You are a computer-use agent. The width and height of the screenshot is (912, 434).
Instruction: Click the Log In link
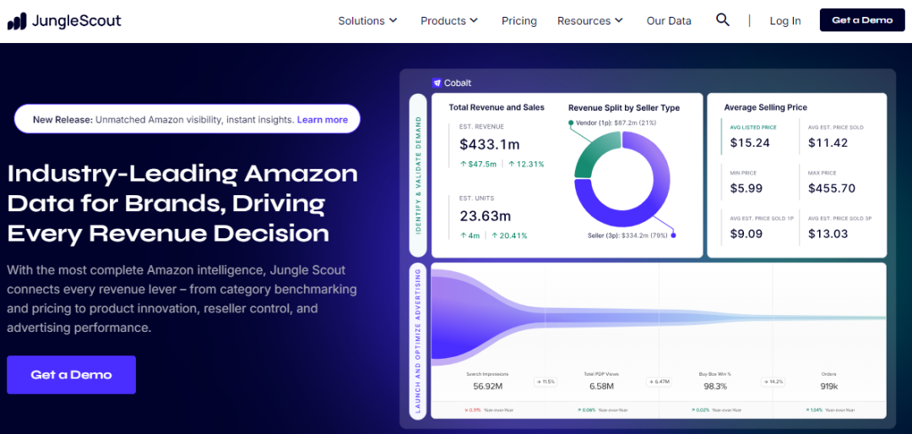tap(785, 20)
